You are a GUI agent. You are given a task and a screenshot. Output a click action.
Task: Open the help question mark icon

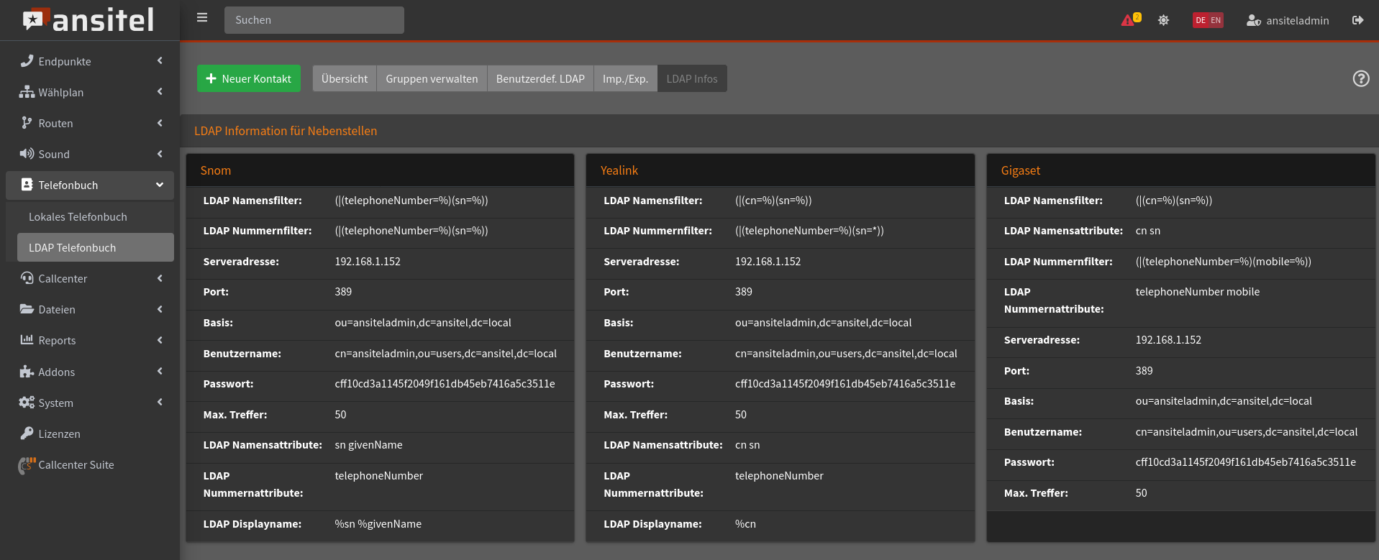1360,78
